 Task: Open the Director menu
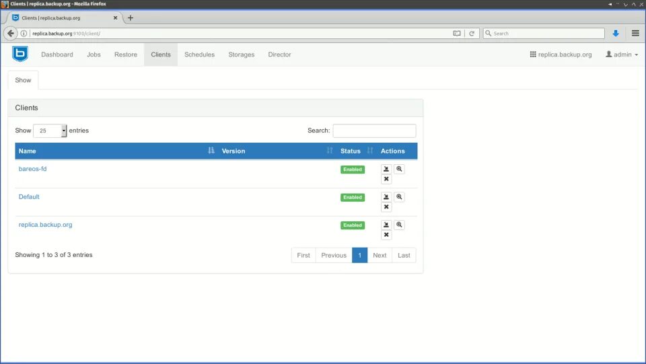pyautogui.click(x=279, y=54)
